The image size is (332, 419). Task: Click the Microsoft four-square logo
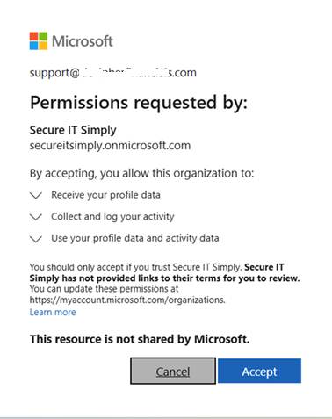click(x=39, y=41)
